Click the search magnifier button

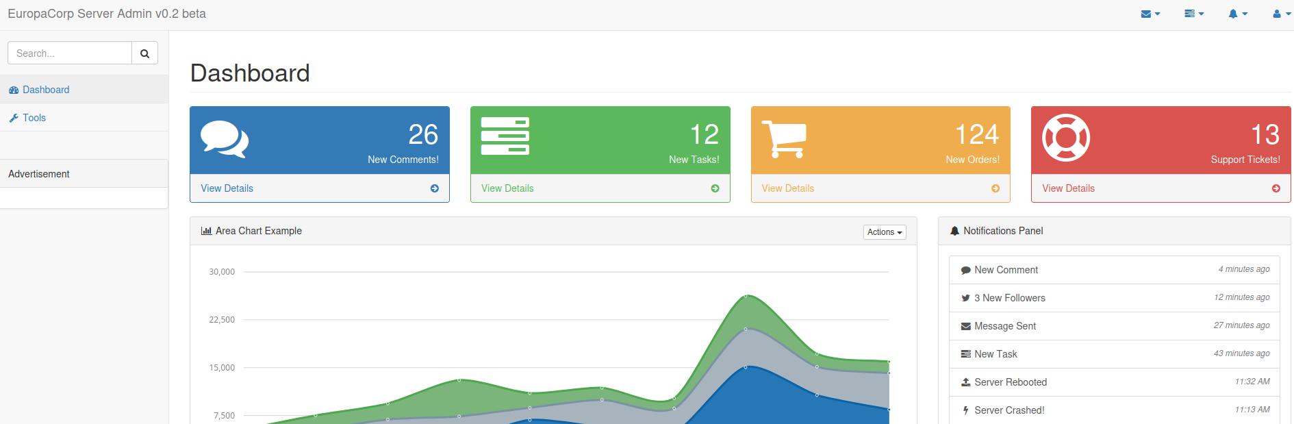[x=144, y=53]
